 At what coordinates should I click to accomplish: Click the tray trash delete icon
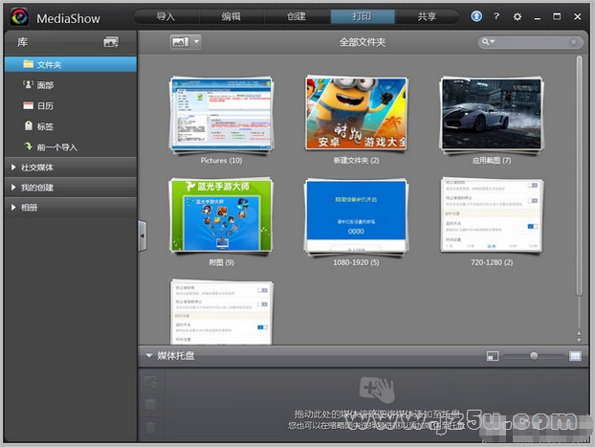click(x=150, y=427)
